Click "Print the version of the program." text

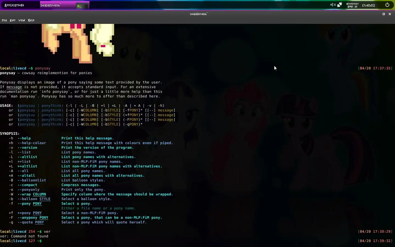pos(98,148)
